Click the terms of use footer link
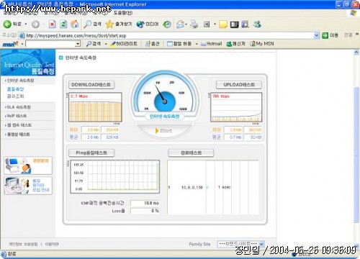 [x=52, y=244]
